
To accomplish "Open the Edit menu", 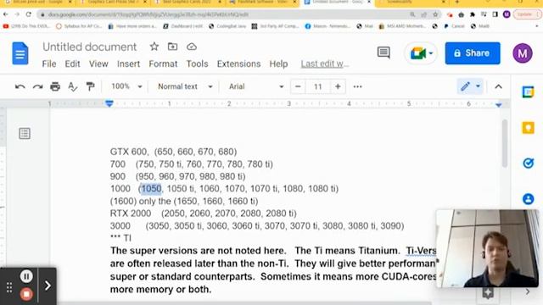I will pos(72,64).
